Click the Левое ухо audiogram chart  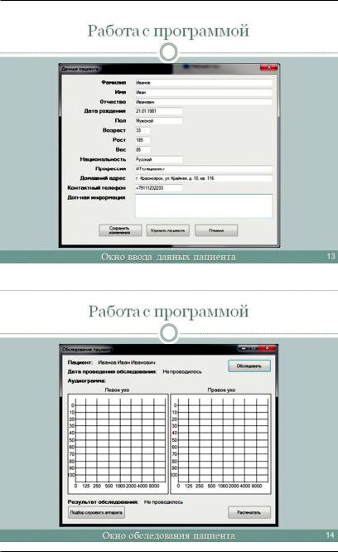[118, 443]
